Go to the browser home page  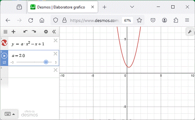42,20
